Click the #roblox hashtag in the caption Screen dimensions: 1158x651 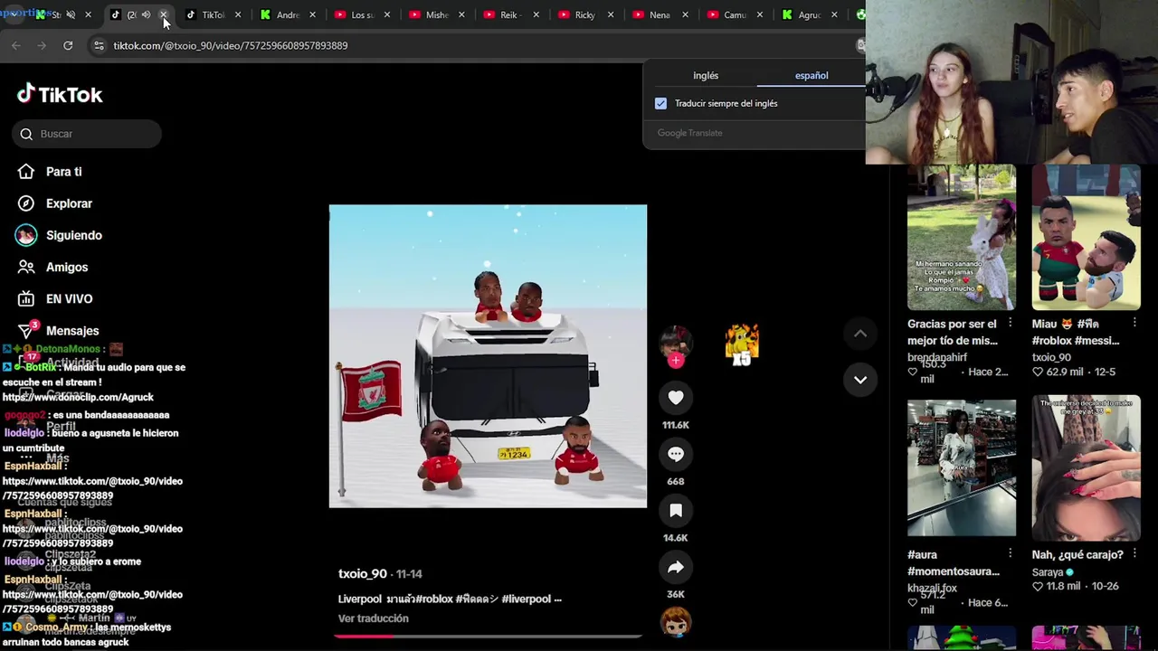[x=436, y=599]
